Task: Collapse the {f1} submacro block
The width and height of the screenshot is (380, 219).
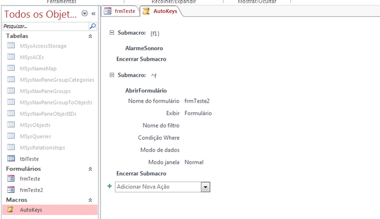Action: click(x=112, y=32)
